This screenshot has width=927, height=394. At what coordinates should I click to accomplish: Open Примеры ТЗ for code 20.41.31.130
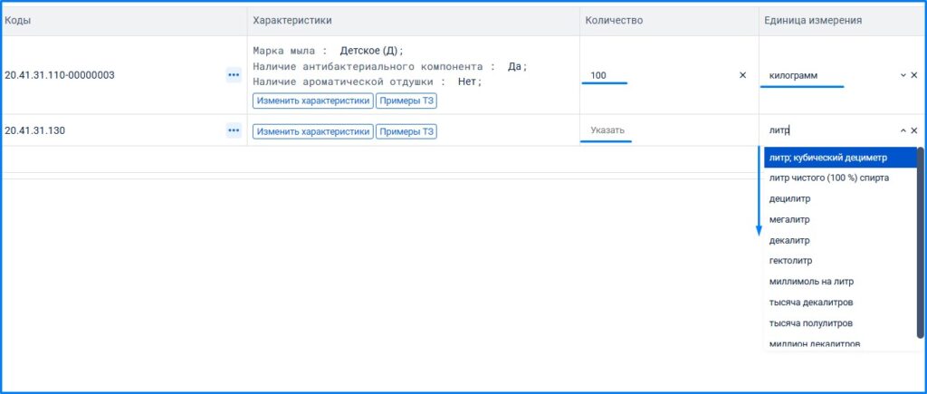coord(406,130)
